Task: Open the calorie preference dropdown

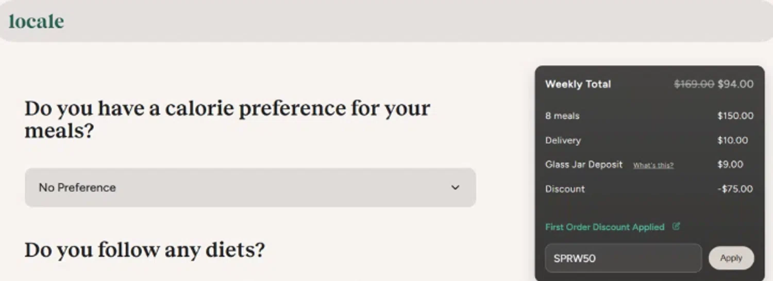Action: (x=250, y=188)
